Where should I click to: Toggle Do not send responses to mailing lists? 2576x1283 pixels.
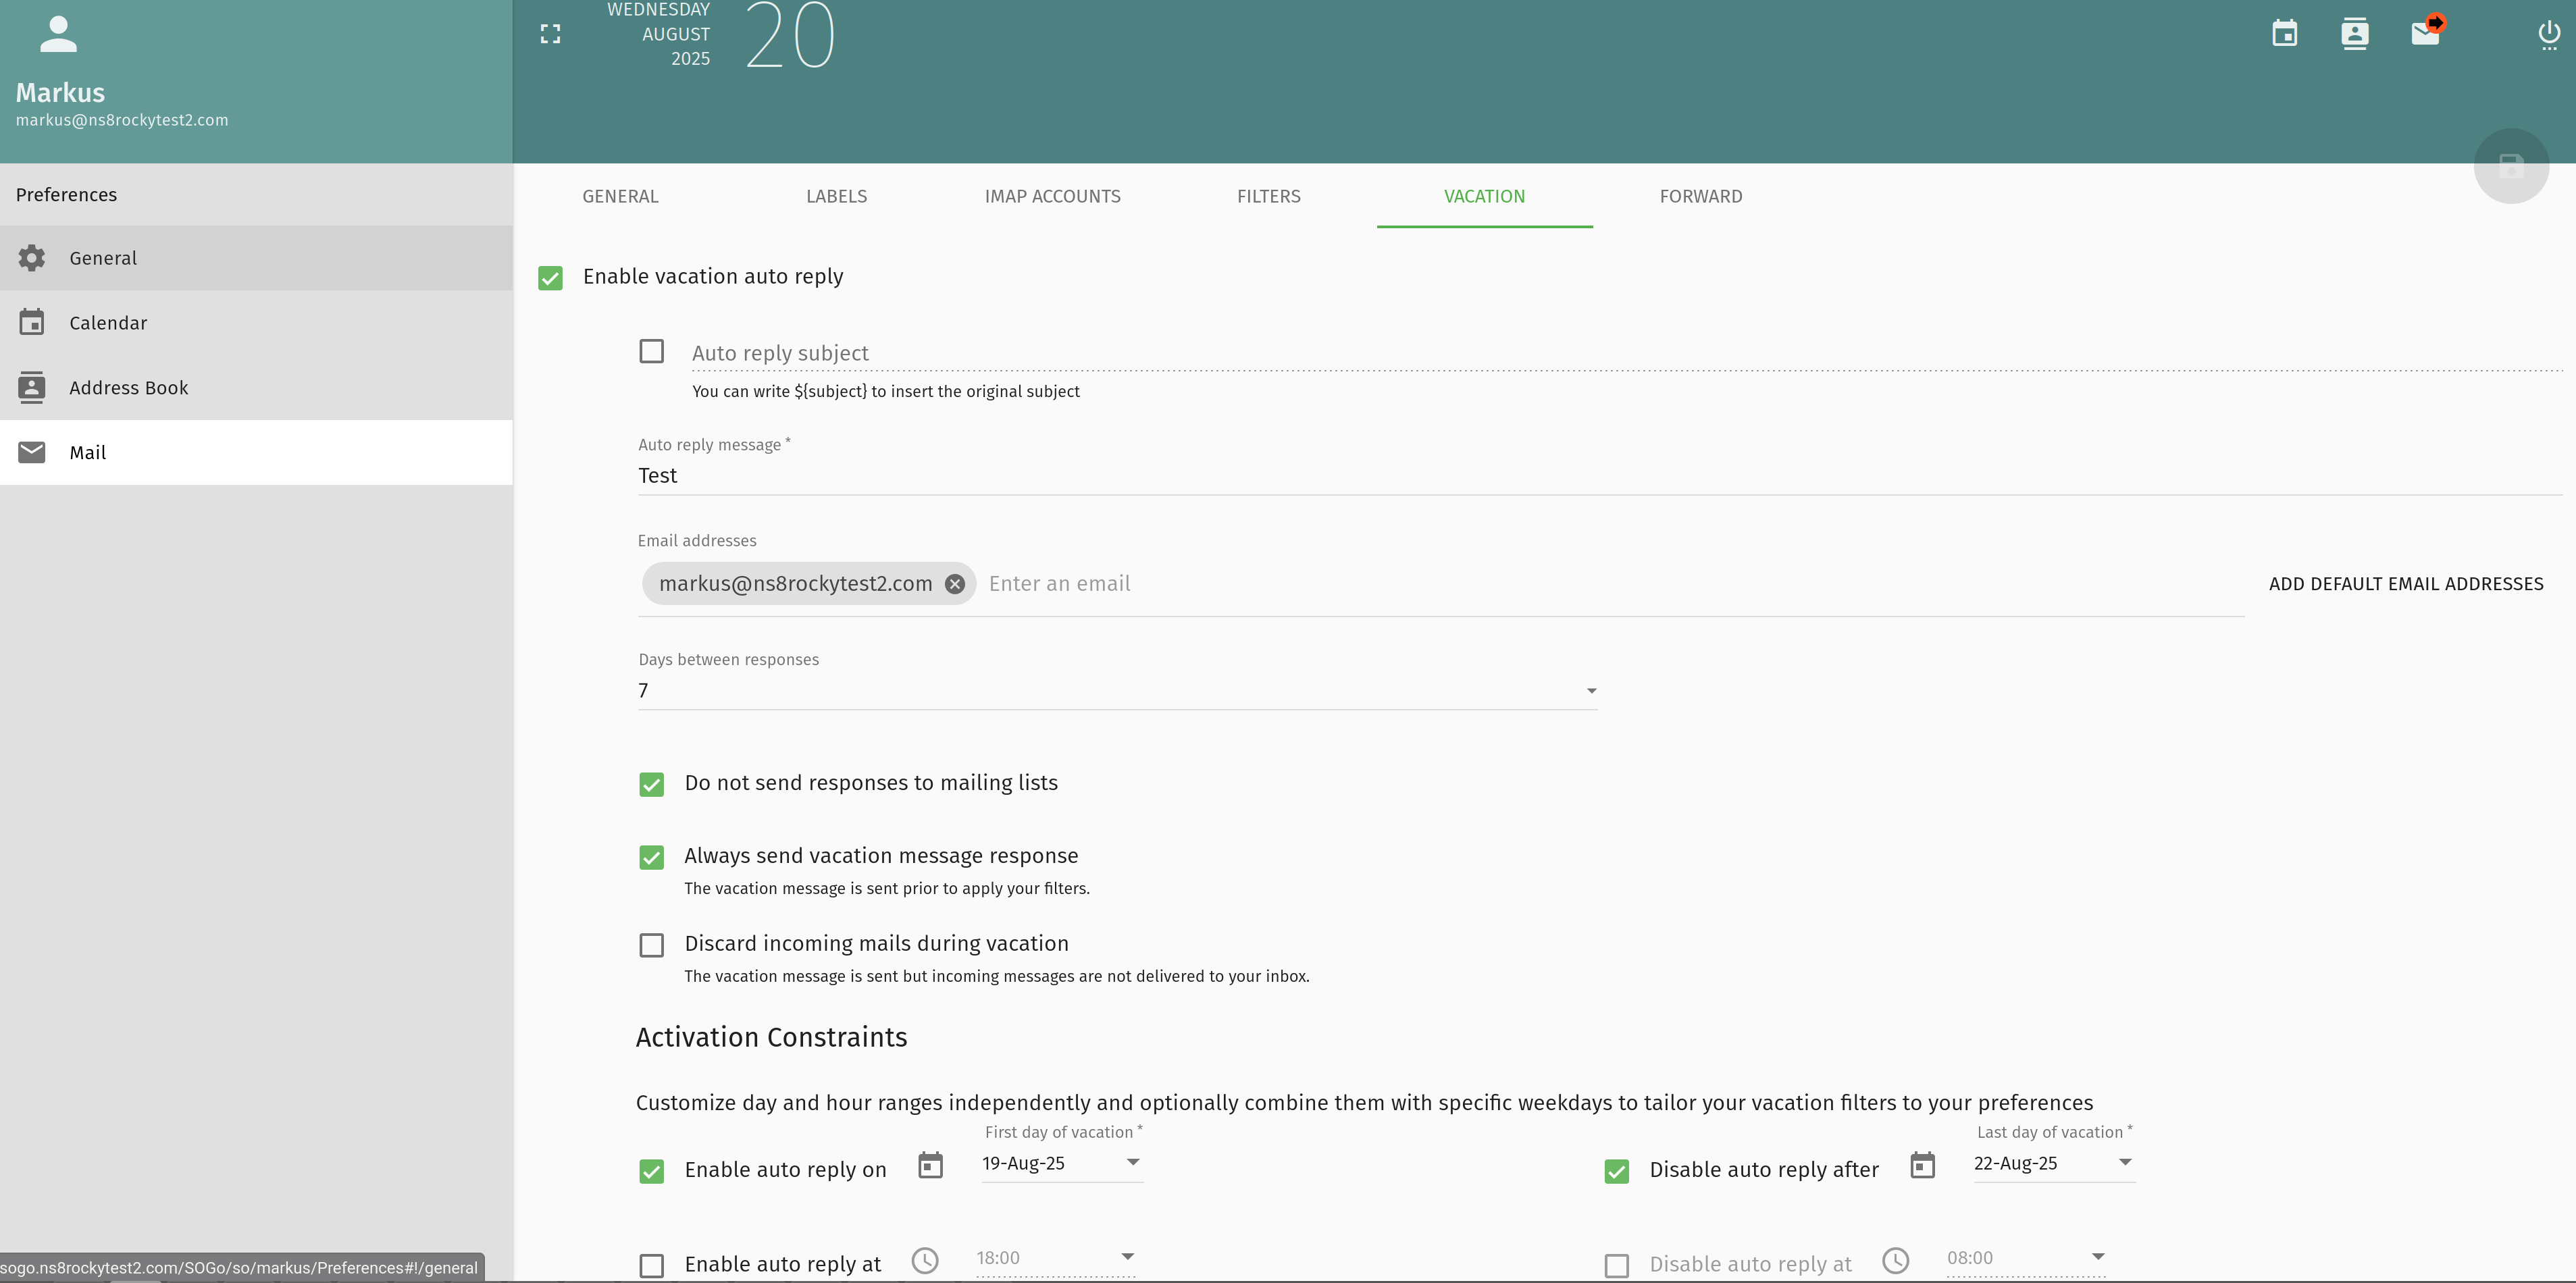651,785
